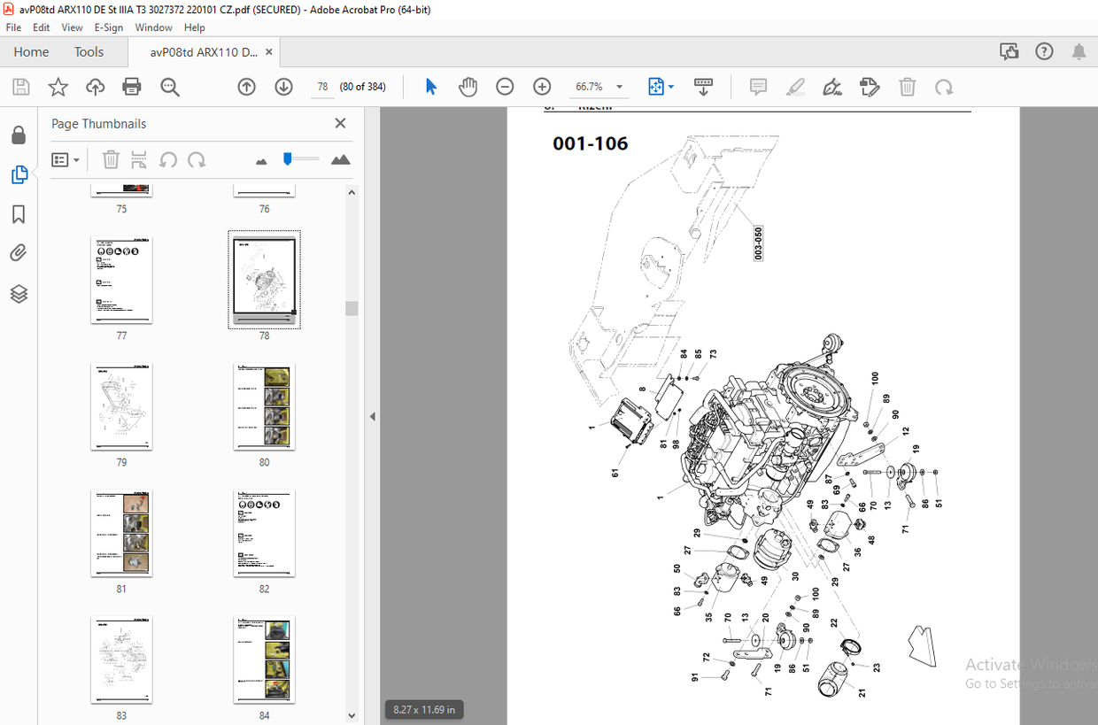Open the E-Sign menu
1098x725 pixels.
coord(108,27)
